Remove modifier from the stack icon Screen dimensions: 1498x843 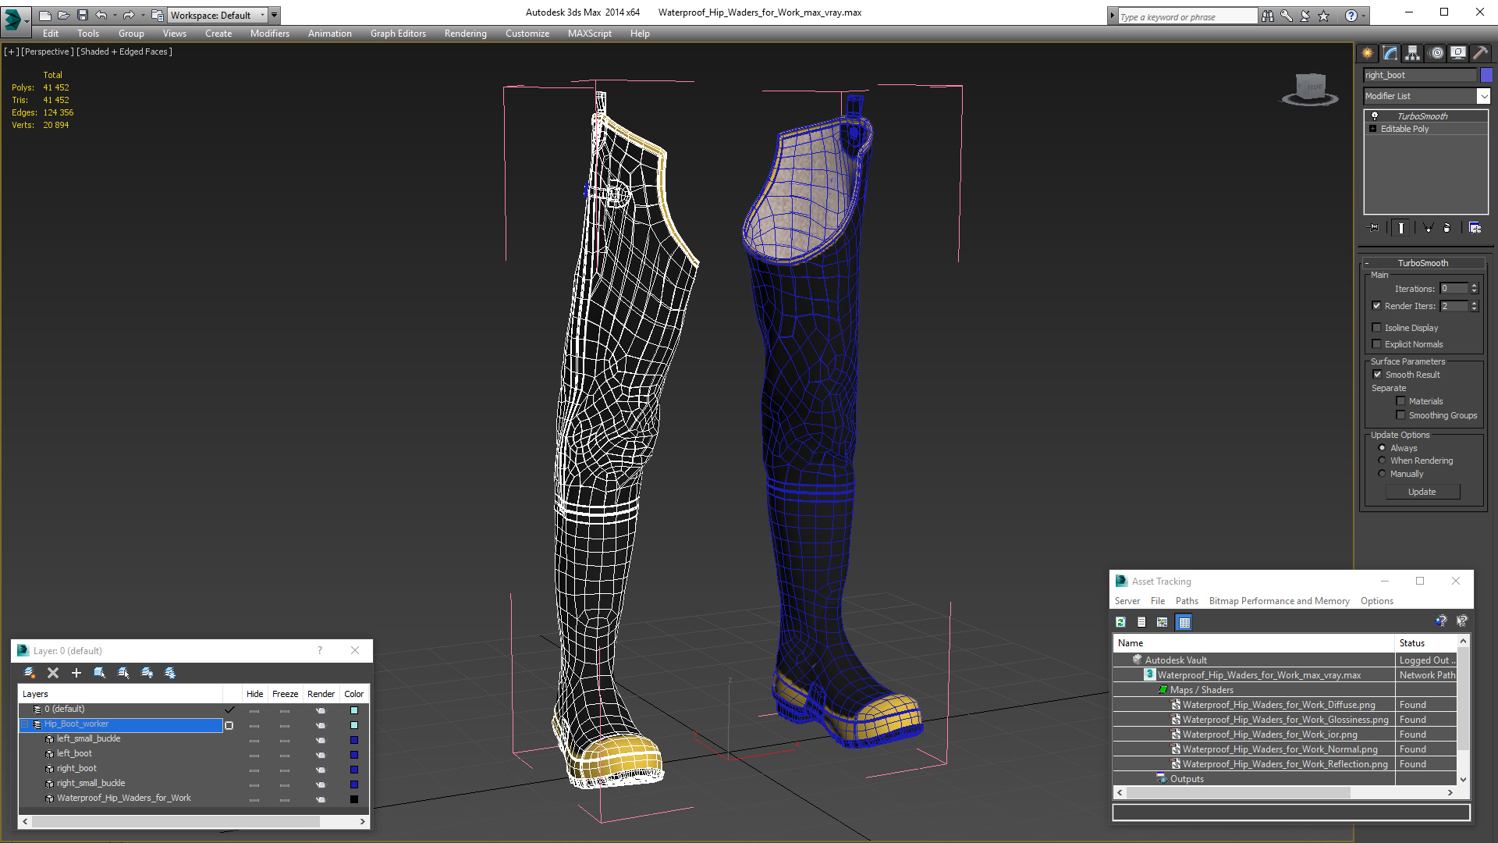[1447, 228]
